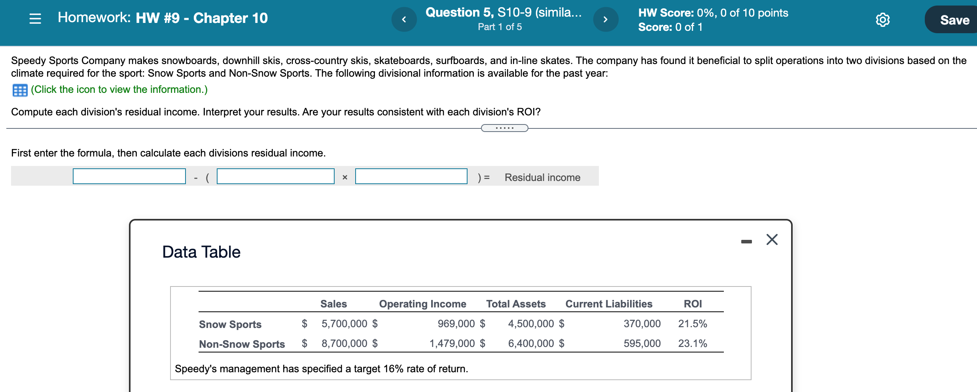Open the information link to view divisional data
The width and height of the screenshot is (977, 392).
(x=119, y=90)
